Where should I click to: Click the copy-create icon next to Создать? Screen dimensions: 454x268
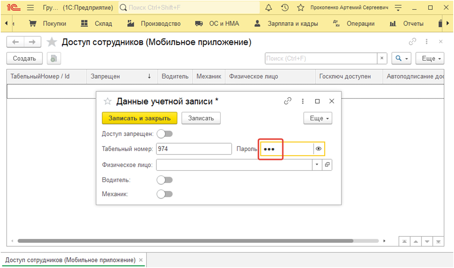(x=54, y=58)
